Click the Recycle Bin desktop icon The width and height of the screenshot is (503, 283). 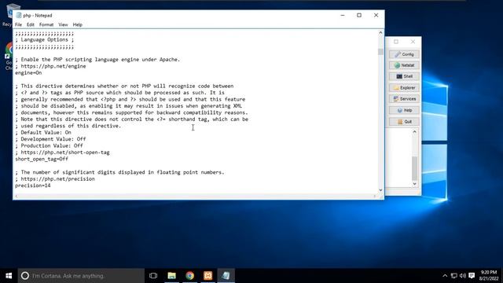[x=9, y=14]
